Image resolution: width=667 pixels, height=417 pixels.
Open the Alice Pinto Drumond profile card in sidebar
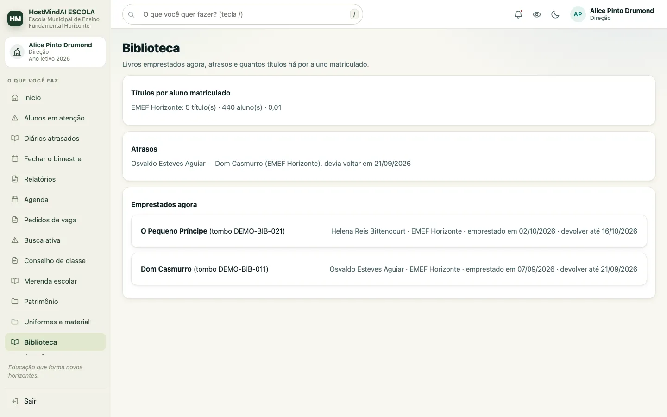56,52
